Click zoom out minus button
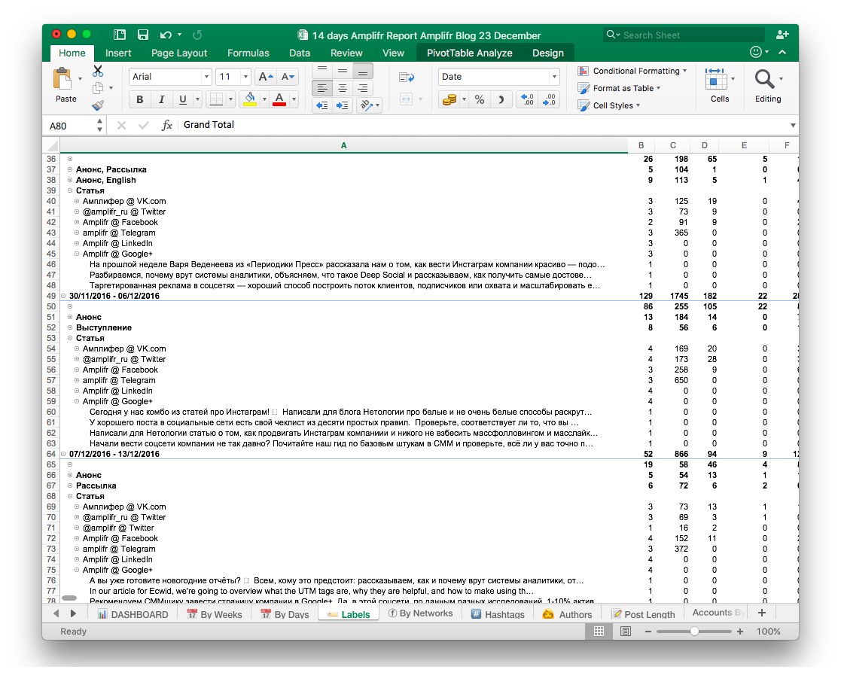 (648, 632)
